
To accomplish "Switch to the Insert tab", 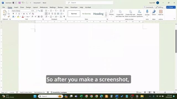I will pos(16,7).
